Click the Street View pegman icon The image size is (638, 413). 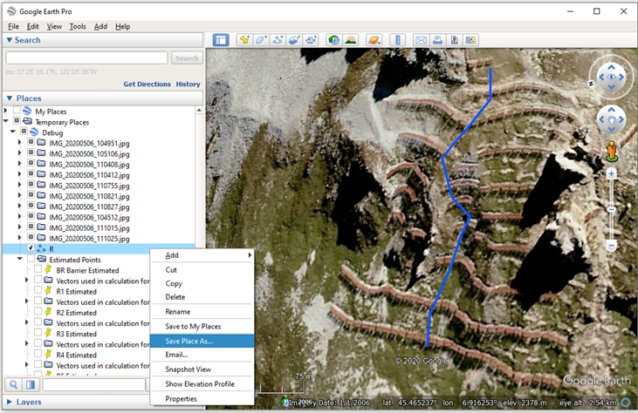pos(612,151)
